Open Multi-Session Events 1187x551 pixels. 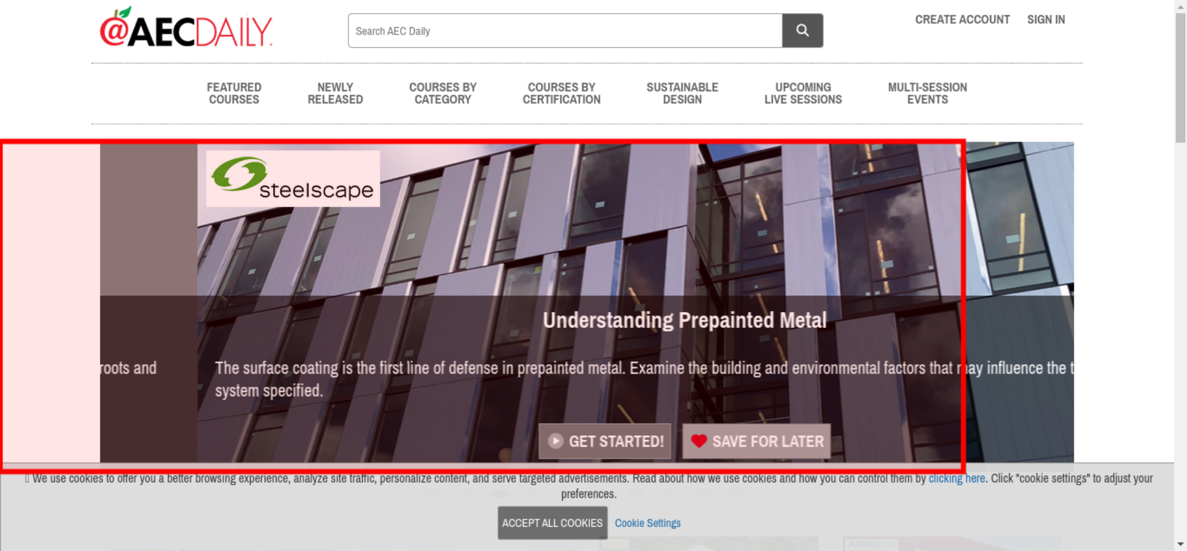pos(927,94)
